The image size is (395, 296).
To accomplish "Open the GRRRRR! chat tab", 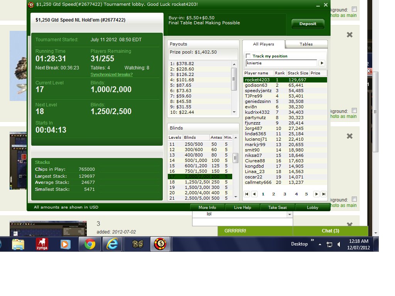I will (255, 231).
